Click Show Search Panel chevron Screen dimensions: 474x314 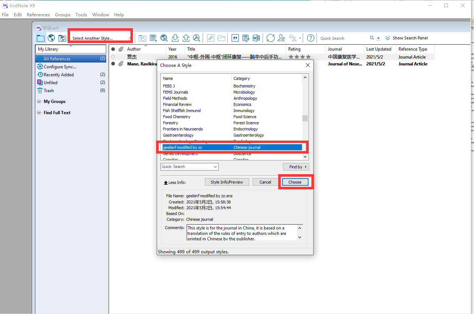click(x=388, y=38)
